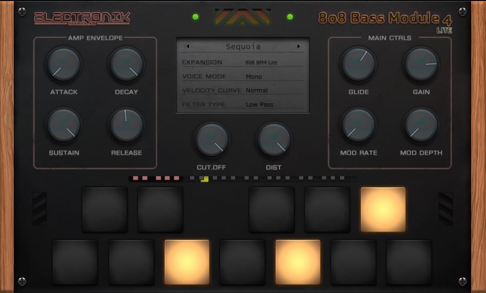This screenshot has width=486, height=293.
Task: Change Velocity Curve from Normal
Action: pos(257,90)
